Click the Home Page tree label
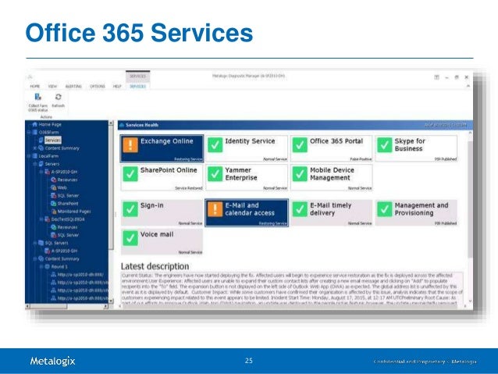 coord(50,124)
